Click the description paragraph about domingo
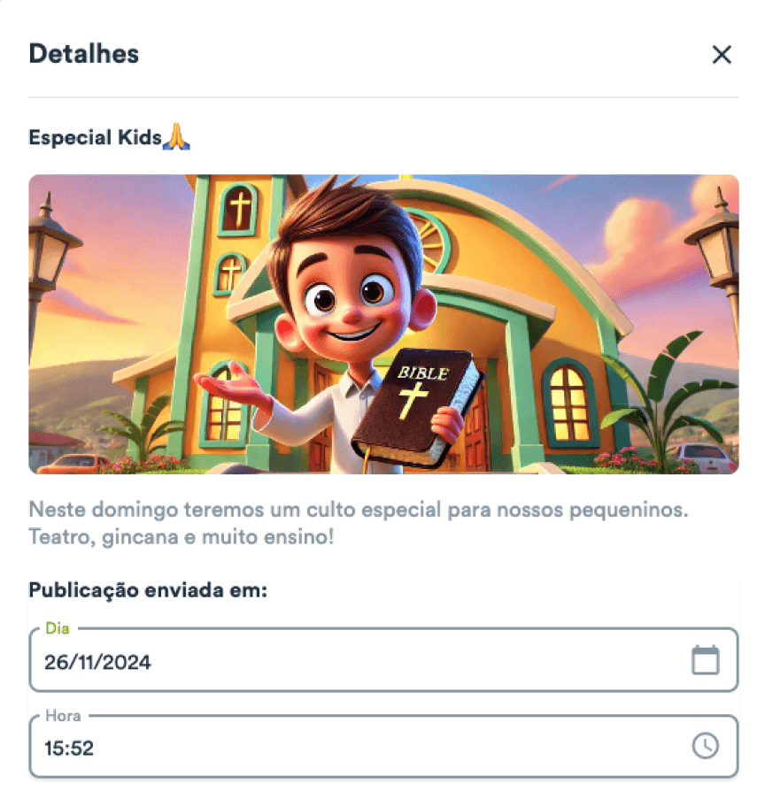Screen dimensions: 765x807 click(359, 523)
